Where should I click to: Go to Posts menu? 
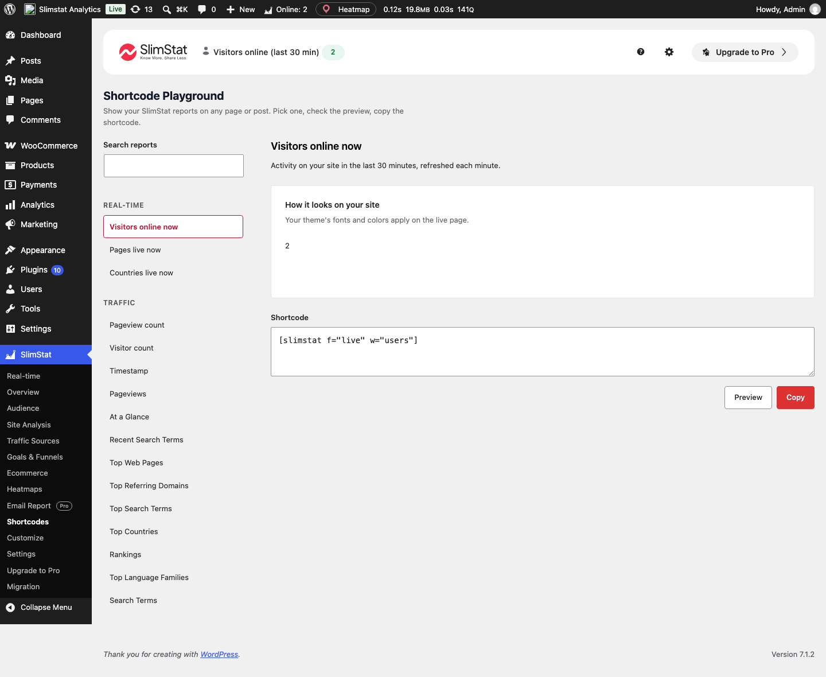click(46, 61)
